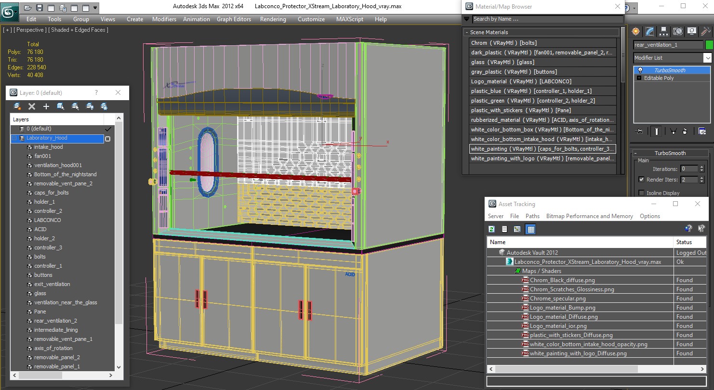Open Material/Map Browser options arrow
714x390 pixels.
(x=466, y=19)
